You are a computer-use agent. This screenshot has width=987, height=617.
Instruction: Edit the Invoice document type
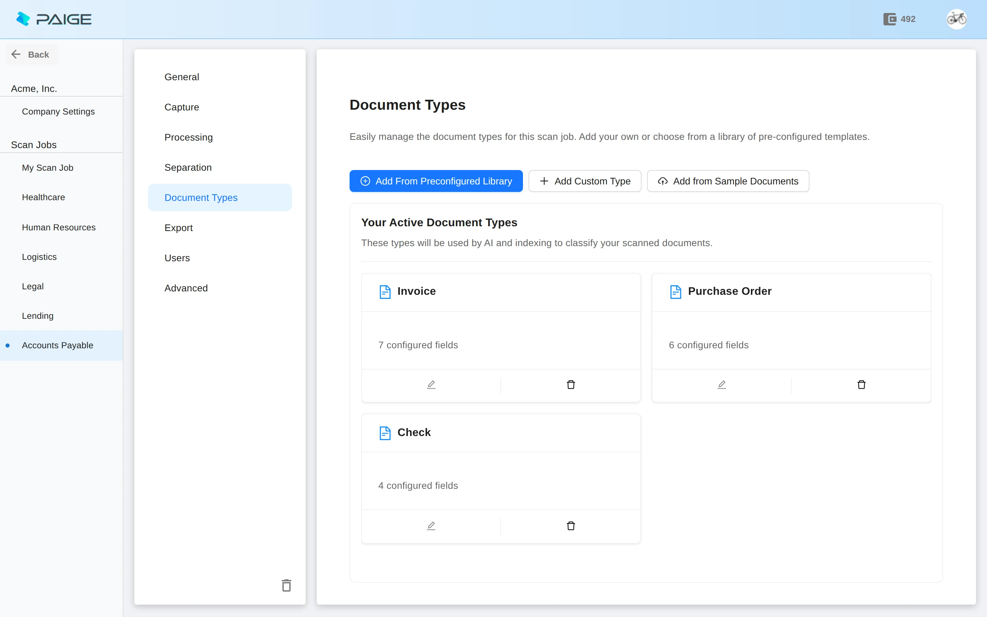431,385
